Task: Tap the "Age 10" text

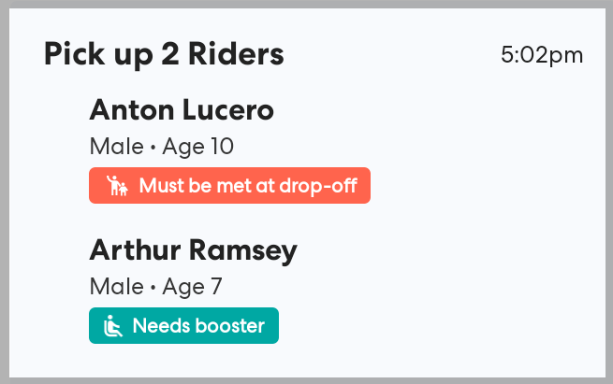Action: point(197,147)
